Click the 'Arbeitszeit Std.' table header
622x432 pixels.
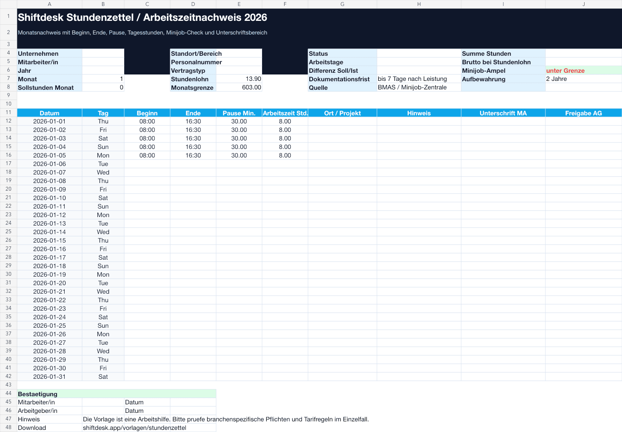[285, 113]
